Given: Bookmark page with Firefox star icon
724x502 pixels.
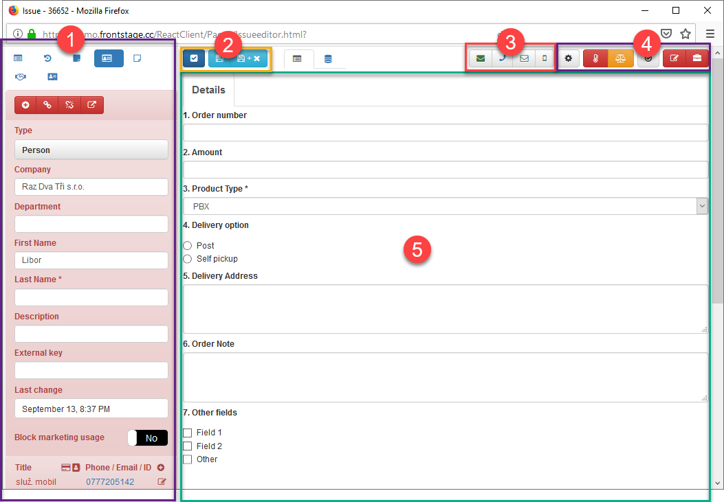Looking at the screenshot, I should (x=685, y=34).
